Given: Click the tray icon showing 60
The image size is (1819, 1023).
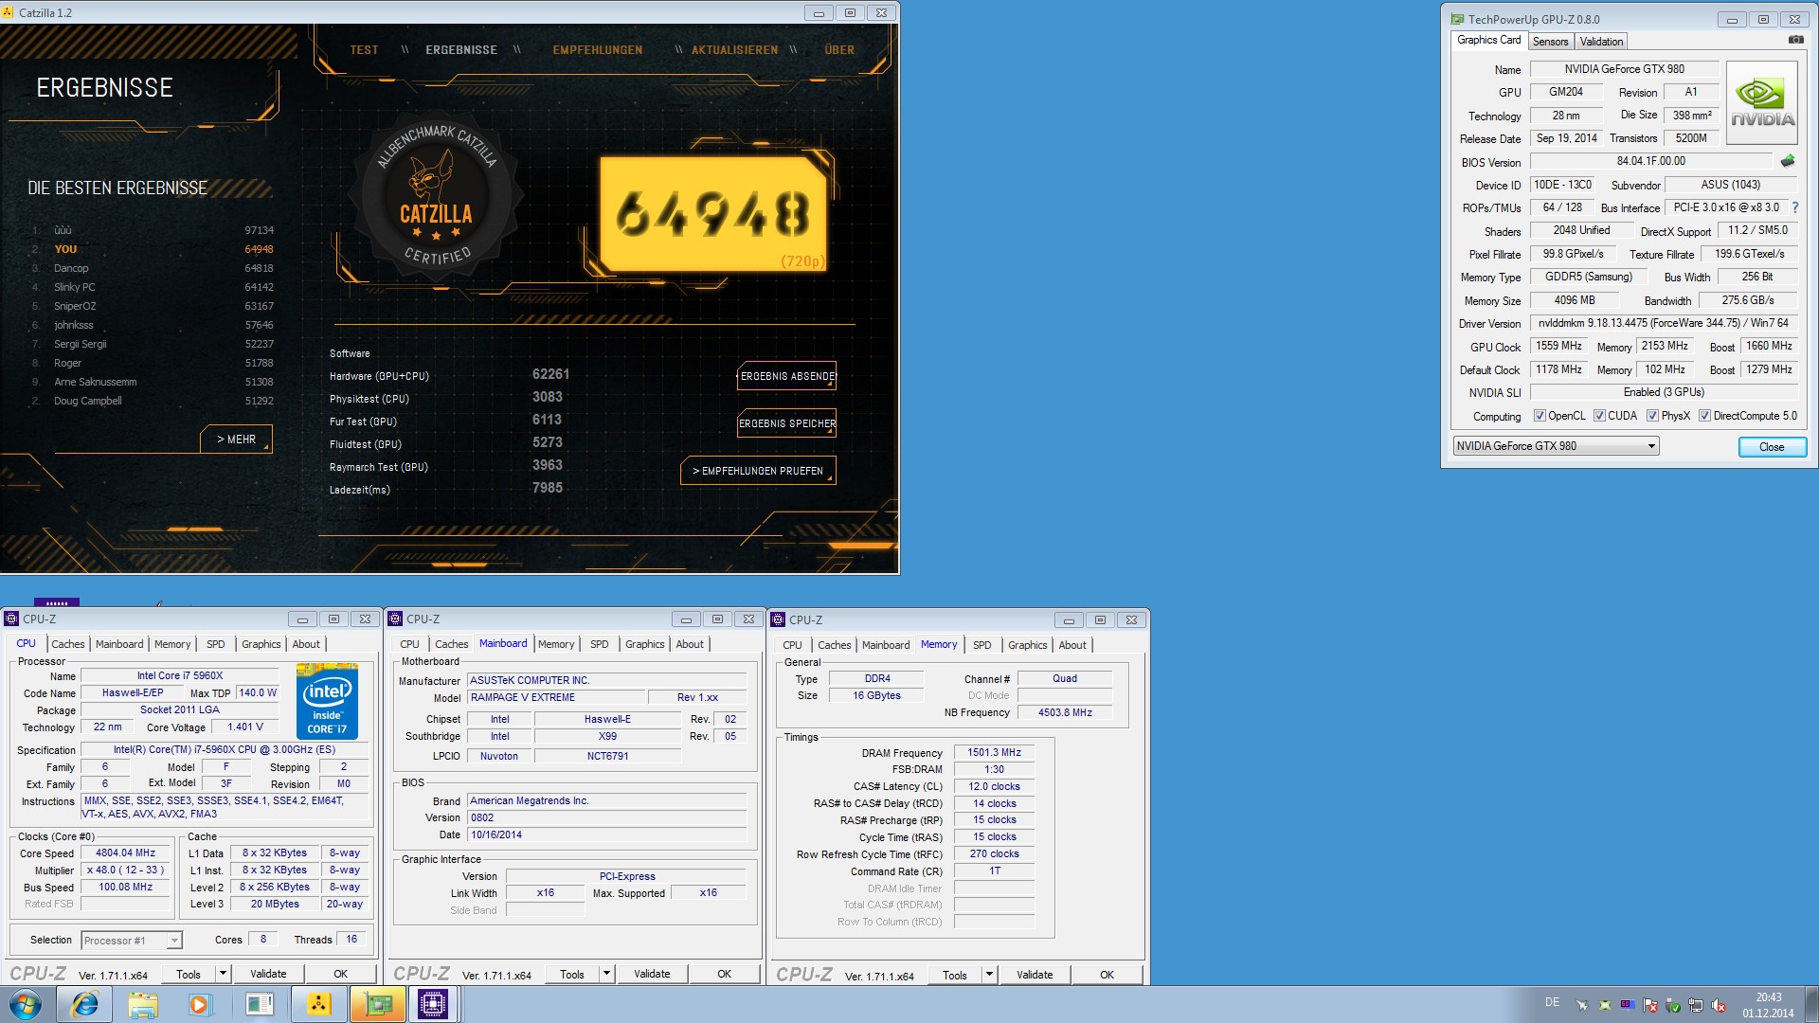Looking at the screenshot, I should tap(1627, 1004).
